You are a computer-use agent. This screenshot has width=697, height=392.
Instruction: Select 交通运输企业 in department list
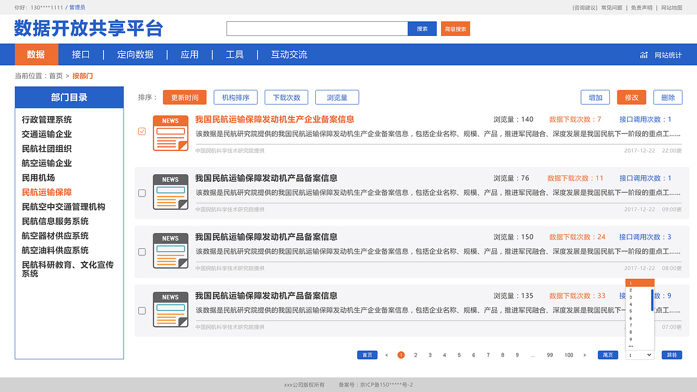point(47,134)
